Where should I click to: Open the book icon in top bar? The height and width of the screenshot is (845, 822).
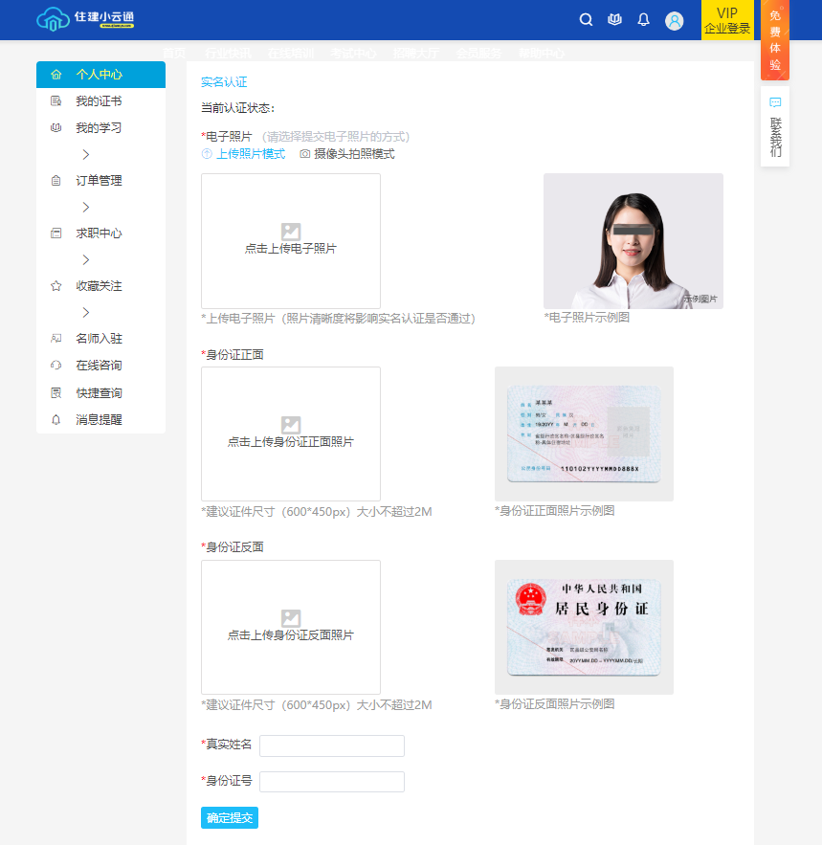[614, 20]
